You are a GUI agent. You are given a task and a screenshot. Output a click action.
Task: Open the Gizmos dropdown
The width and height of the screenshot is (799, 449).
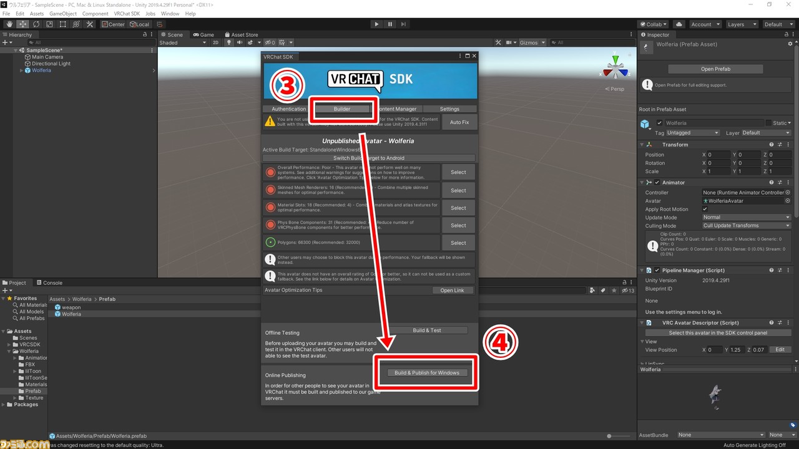coord(532,42)
